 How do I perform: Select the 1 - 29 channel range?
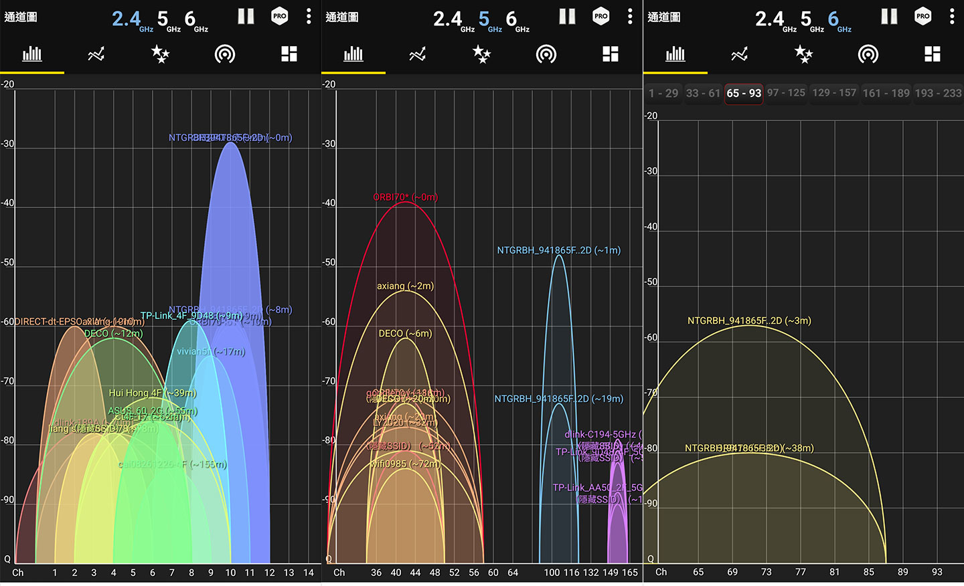pyautogui.click(x=663, y=93)
